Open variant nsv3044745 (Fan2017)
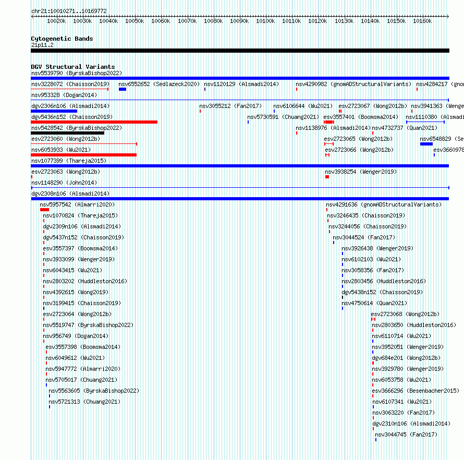 pos(406,434)
